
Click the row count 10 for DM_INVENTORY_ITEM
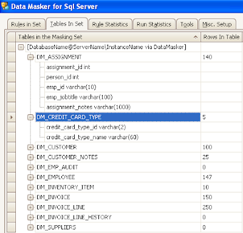pos(206,187)
